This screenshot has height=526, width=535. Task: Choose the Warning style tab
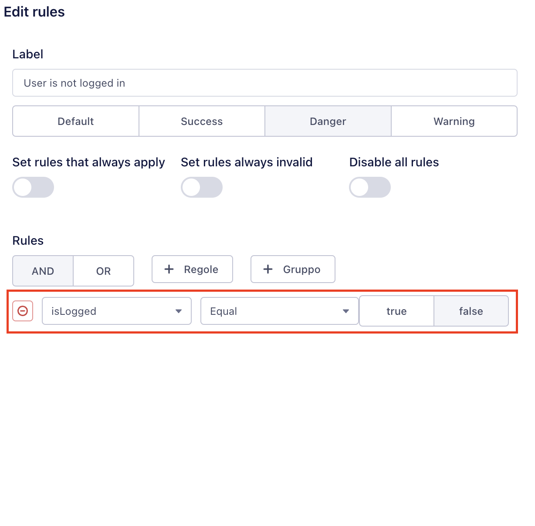click(x=454, y=121)
